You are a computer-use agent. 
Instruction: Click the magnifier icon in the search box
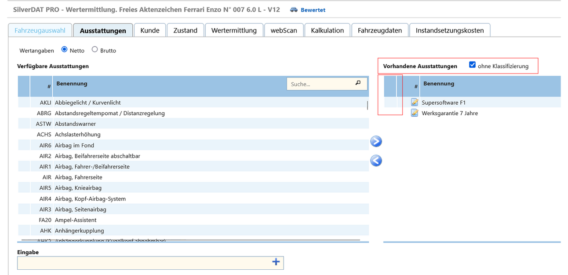tap(358, 83)
